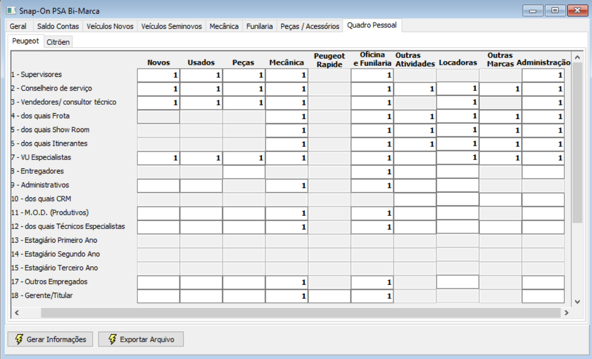This screenshot has height=359, width=592.
Task: Click the Outras Atividades column header
Action: pyautogui.click(x=415, y=59)
